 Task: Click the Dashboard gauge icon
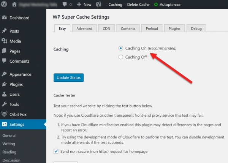4,17
